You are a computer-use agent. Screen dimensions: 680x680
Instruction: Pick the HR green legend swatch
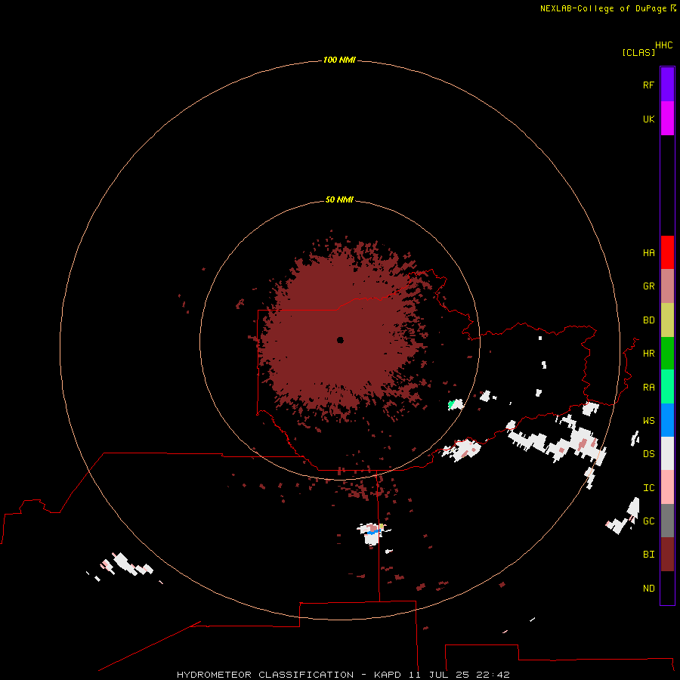(667, 354)
